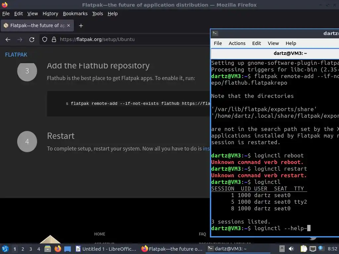339x254 pixels.
Task: Go forward in Firefox
Action: [x=20, y=40]
